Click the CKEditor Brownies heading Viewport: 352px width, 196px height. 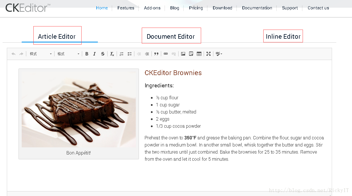(x=173, y=73)
